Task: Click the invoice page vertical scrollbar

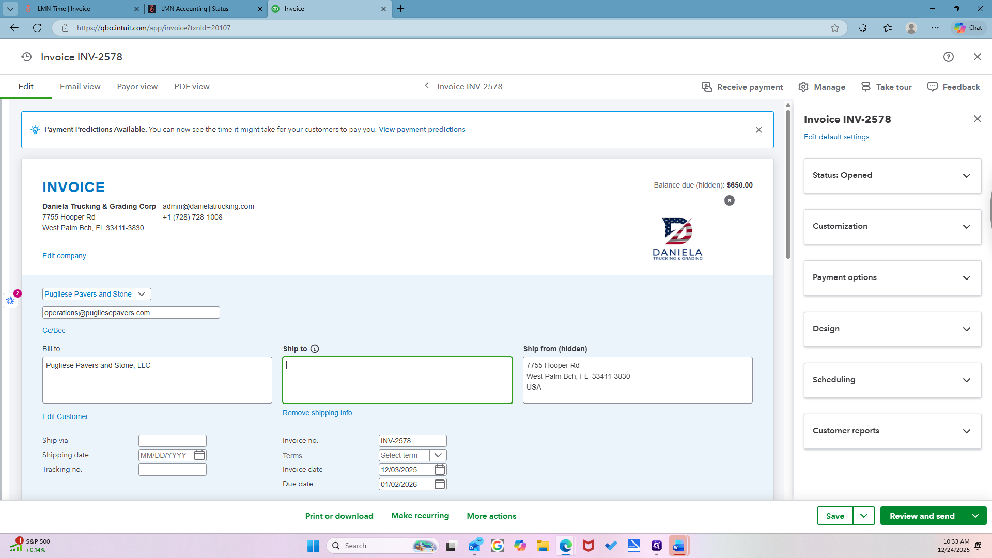Action: point(788,183)
